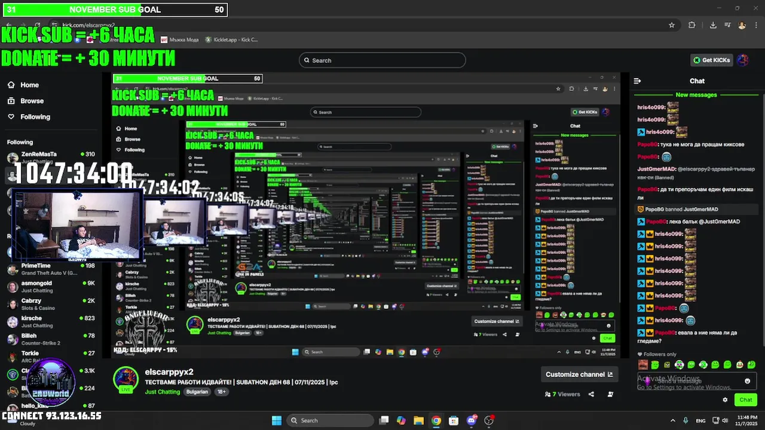Open Task View on the taskbar
Viewport: 765px width, 430px height.
(x=384, y=420)
